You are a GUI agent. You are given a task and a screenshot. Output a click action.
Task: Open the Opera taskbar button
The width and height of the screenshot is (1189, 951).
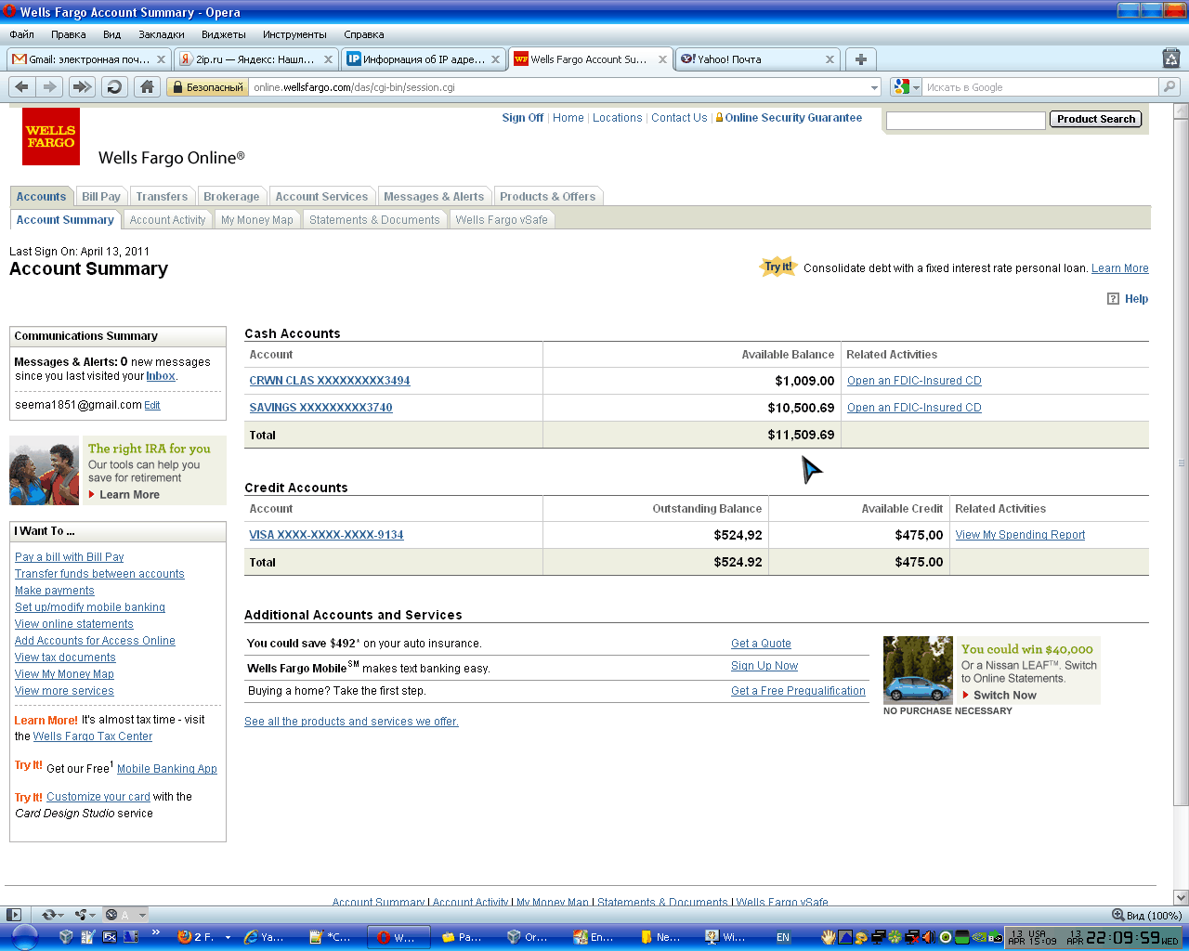coord(399,937)
